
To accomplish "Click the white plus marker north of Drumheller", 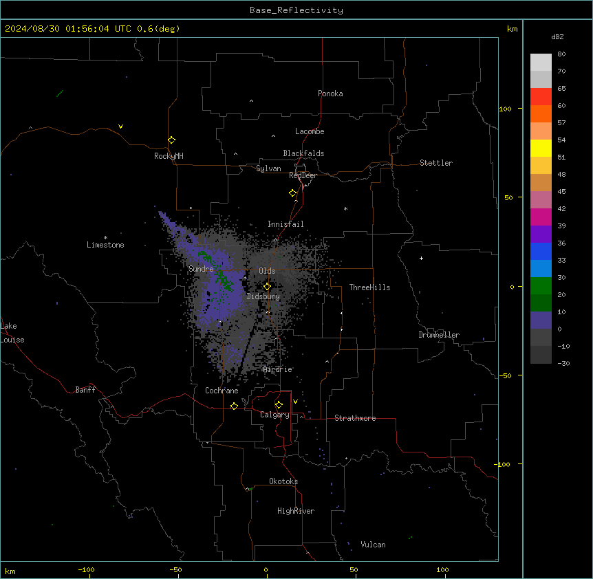I will [x=421, y=258].
